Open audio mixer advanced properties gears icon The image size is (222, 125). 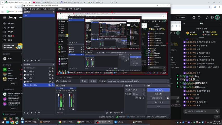[111, 113]
